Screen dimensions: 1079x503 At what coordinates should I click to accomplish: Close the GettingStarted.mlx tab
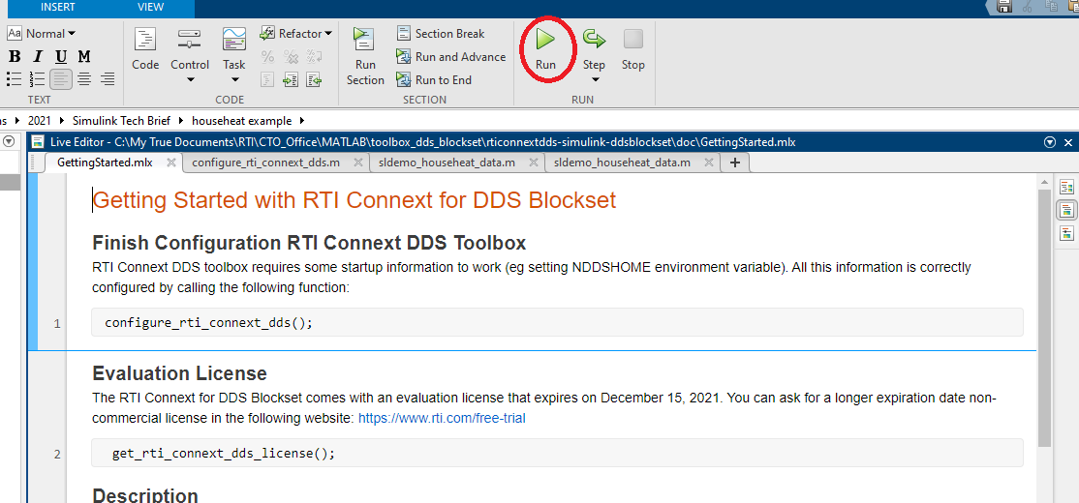(x=171, y=163)
